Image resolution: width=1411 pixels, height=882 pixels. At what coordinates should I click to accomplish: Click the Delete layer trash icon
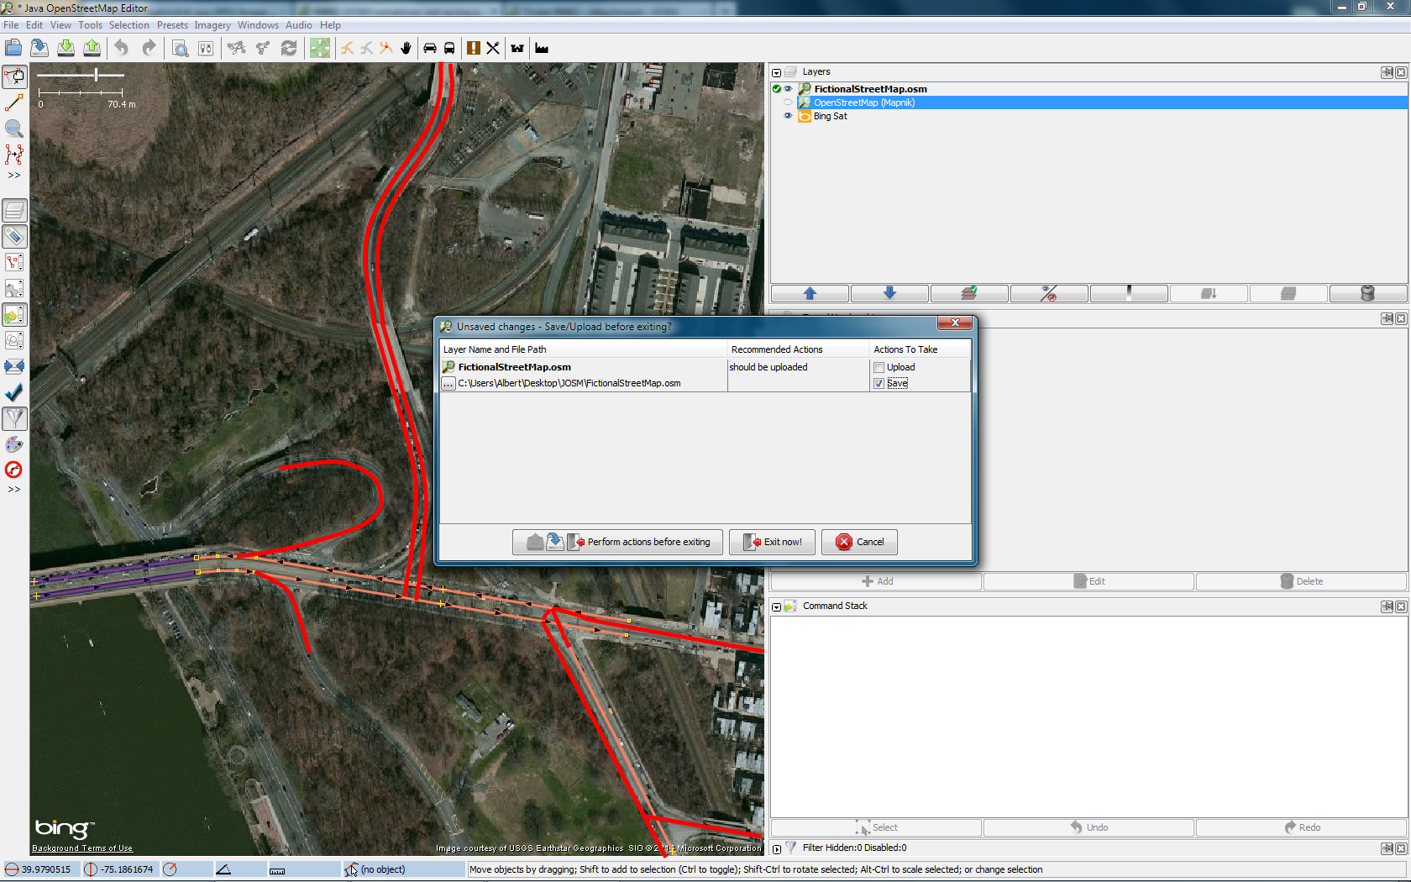(x=1366, y=293)
